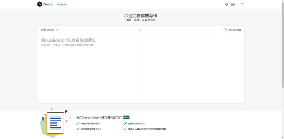Click the DeepL logo icon
The width and height of the screenshot is (284, 139).
(39, 4)
